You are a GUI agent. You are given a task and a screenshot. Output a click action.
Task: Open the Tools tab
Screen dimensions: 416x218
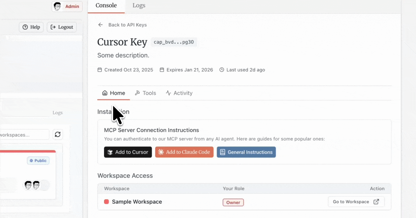[145, 93]
